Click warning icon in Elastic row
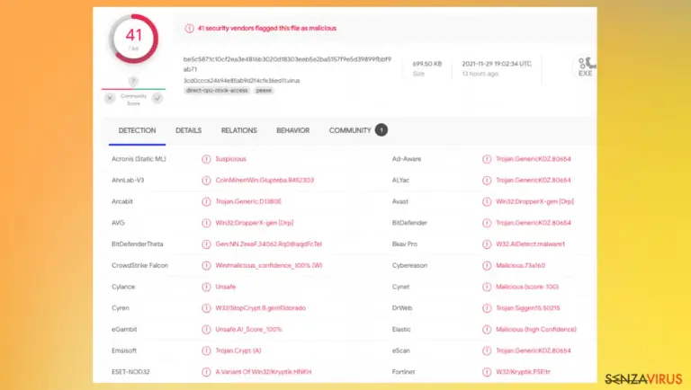Viewport: 691px width, 390px height. tap(487, 329)
